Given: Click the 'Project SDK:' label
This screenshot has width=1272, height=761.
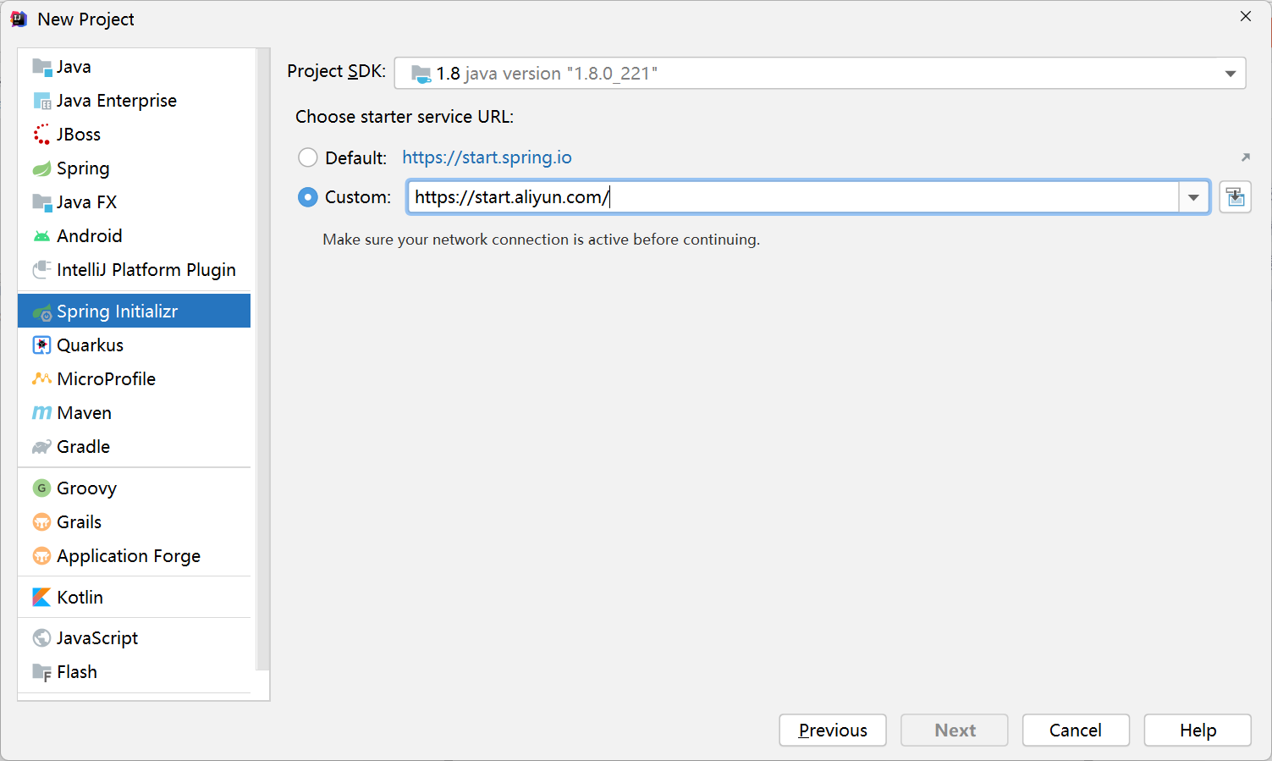Looking at the screenshot, I should tap(337, 71).
